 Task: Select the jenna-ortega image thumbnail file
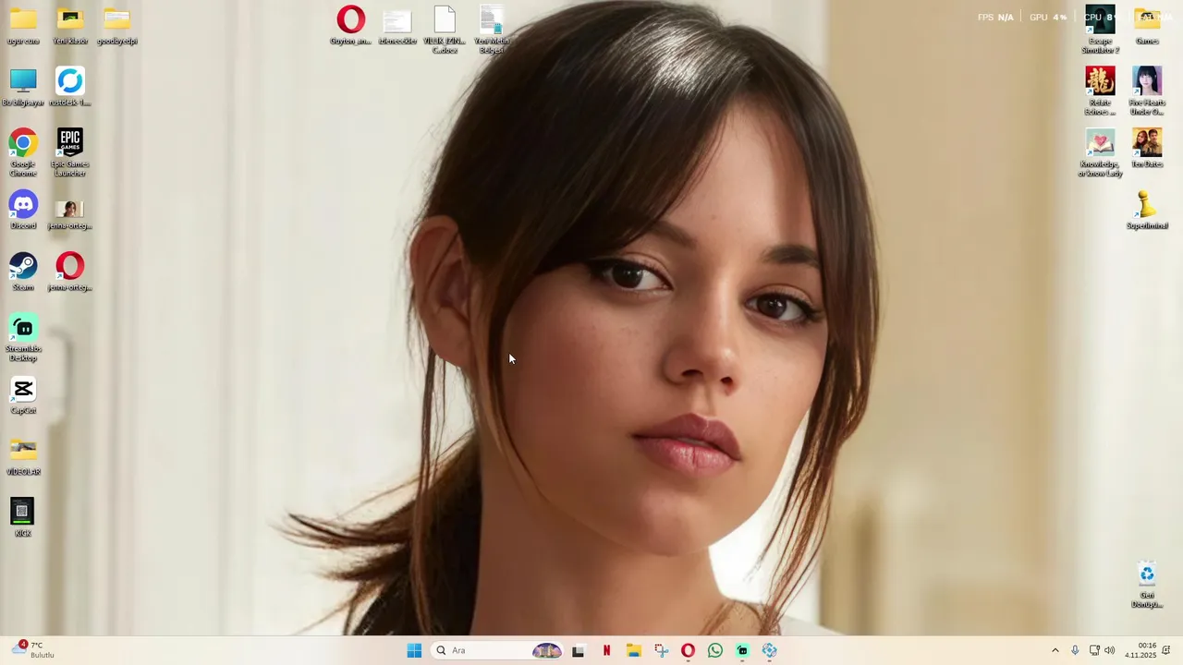(x=70, y=214)
